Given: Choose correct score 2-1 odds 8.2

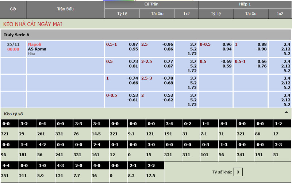Looking at the screenshot, I should click(x=132, y=176).
